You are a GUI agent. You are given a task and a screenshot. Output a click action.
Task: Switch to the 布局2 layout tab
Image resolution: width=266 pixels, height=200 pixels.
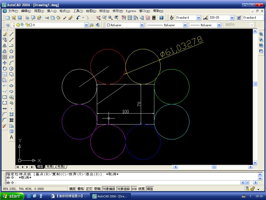[61, 167]
